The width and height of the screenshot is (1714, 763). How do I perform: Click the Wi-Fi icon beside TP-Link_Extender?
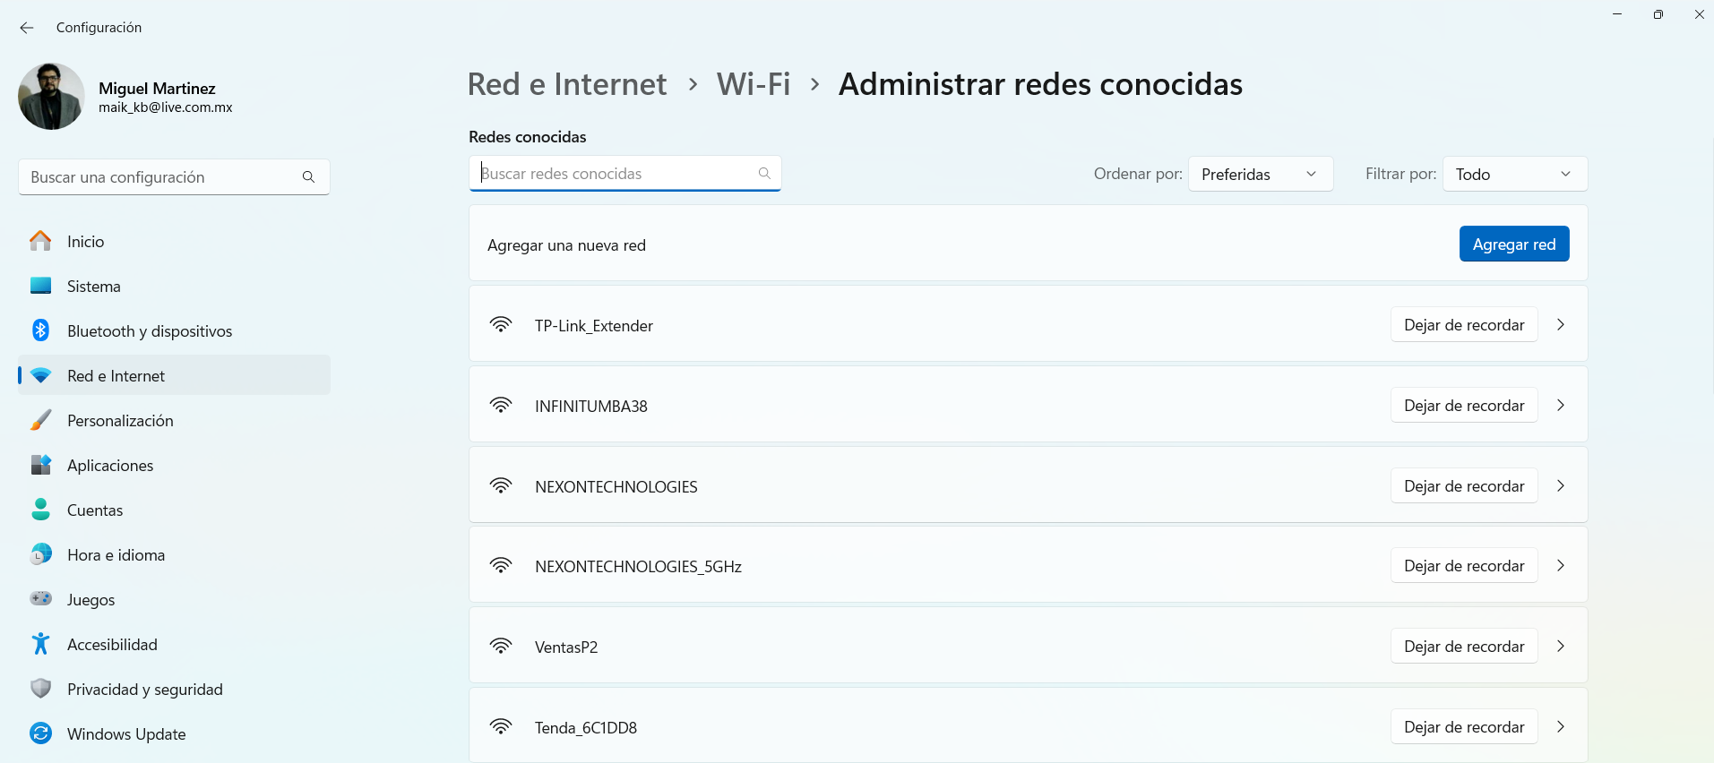coord(501,325)
